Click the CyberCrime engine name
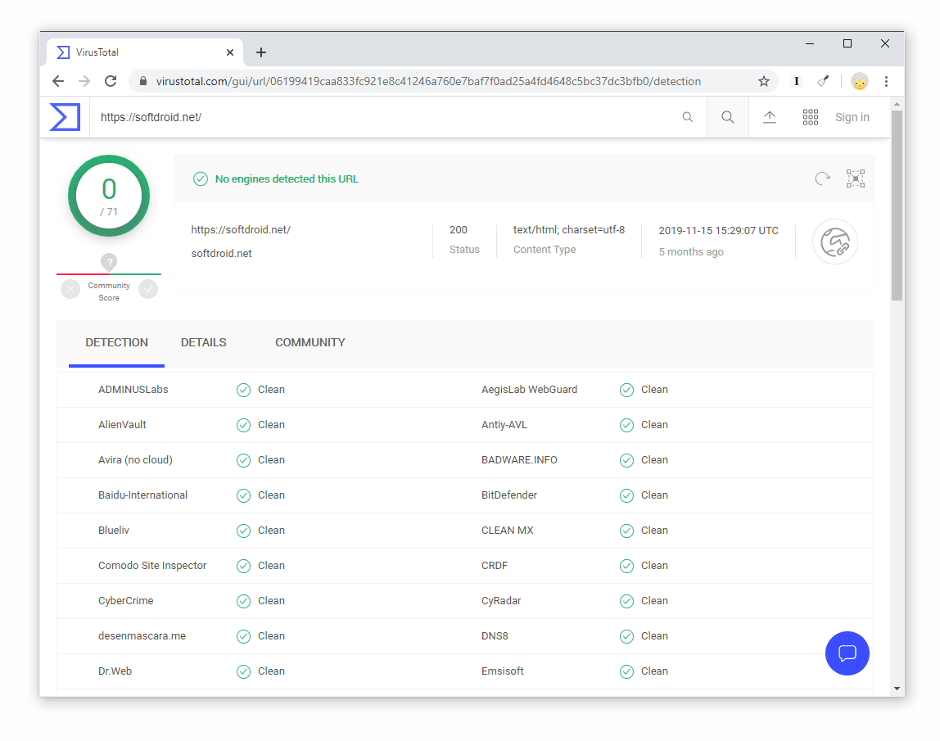Screen dimensions: 940x741 (126, 601)
